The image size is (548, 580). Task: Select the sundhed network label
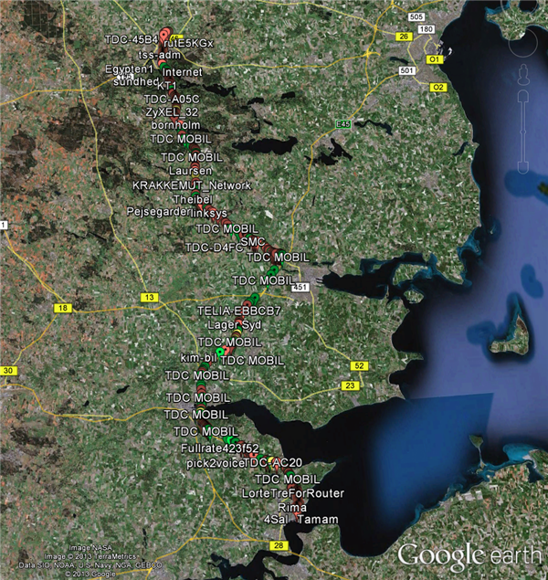click(x=136, y=81)
